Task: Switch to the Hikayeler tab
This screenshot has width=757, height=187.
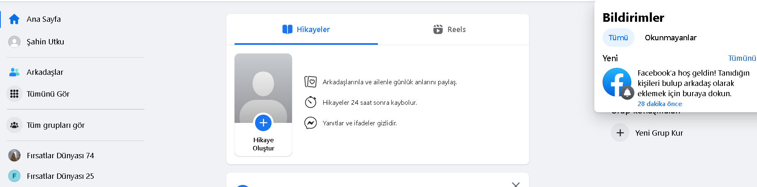Action: [x=306, y=29]
